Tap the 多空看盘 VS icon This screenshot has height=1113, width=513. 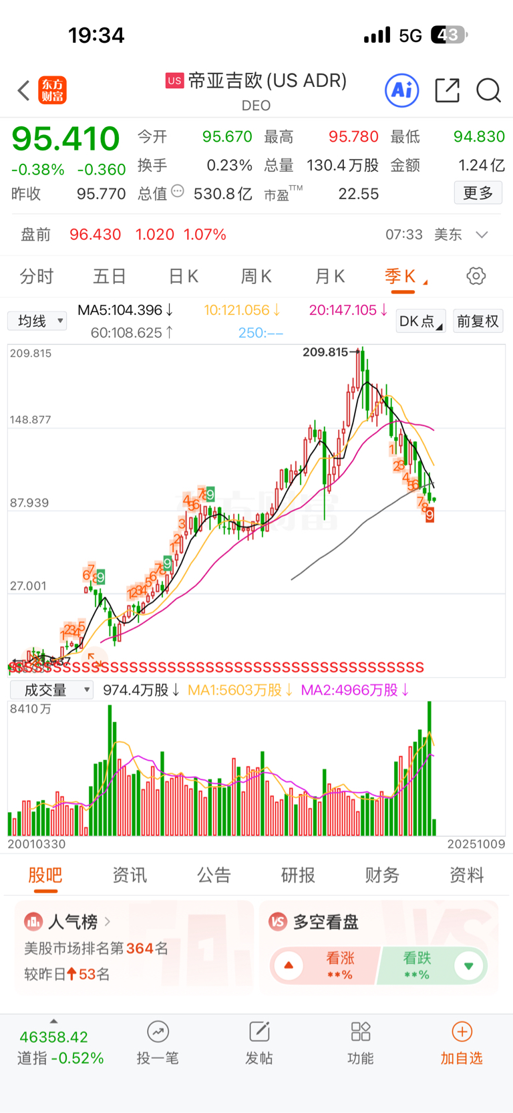click(278, 922)
